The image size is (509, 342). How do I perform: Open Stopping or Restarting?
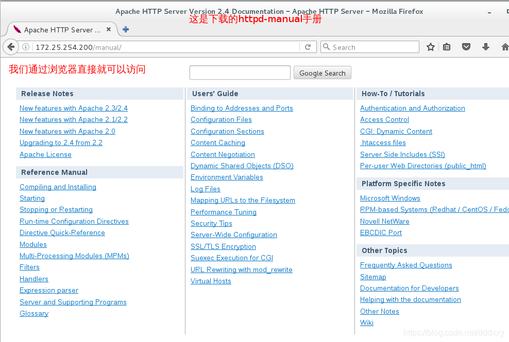tap(56, 209)
